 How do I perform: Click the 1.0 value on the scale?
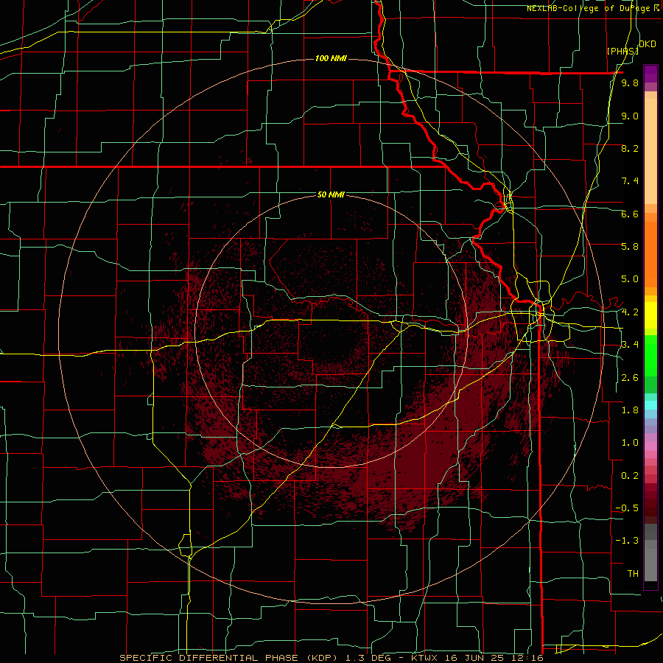(x=630, y=443)
